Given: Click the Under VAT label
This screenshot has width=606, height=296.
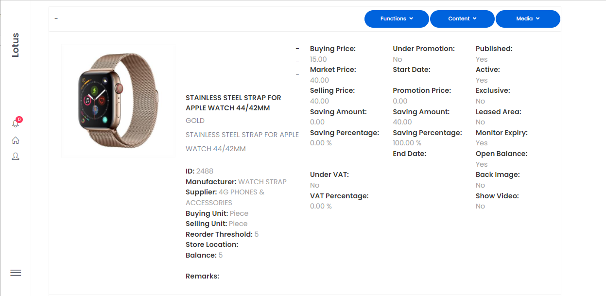Looking at the screenshot, I should tap(329, 174).
